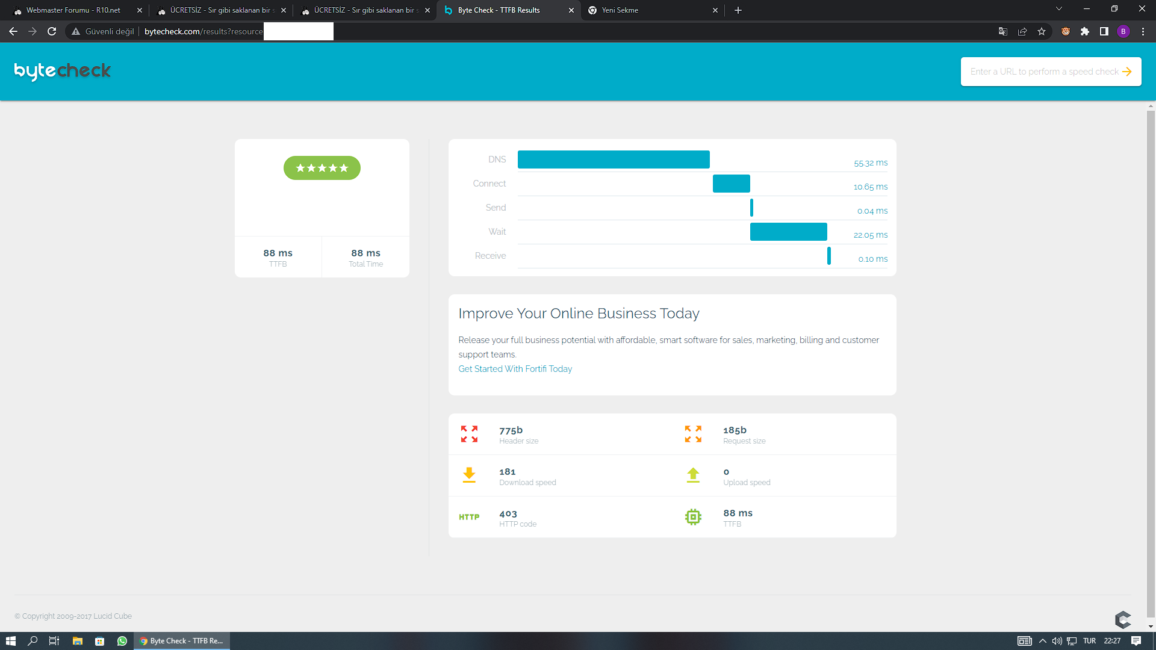Click the bytecheck logo
1156x650 pixels.
(x=63, y=71)
